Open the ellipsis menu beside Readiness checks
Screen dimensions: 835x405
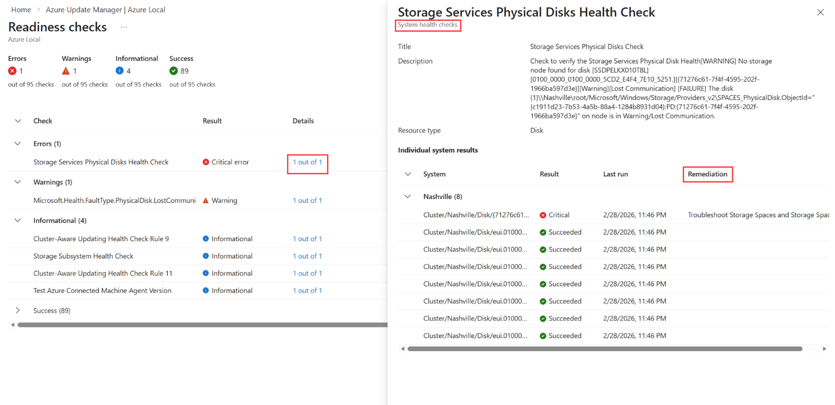point(124,27)
